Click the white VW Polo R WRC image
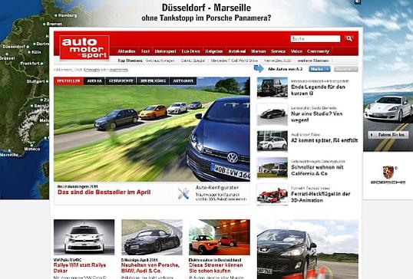The width and height of the screenshot is (413, 279). 84,237
